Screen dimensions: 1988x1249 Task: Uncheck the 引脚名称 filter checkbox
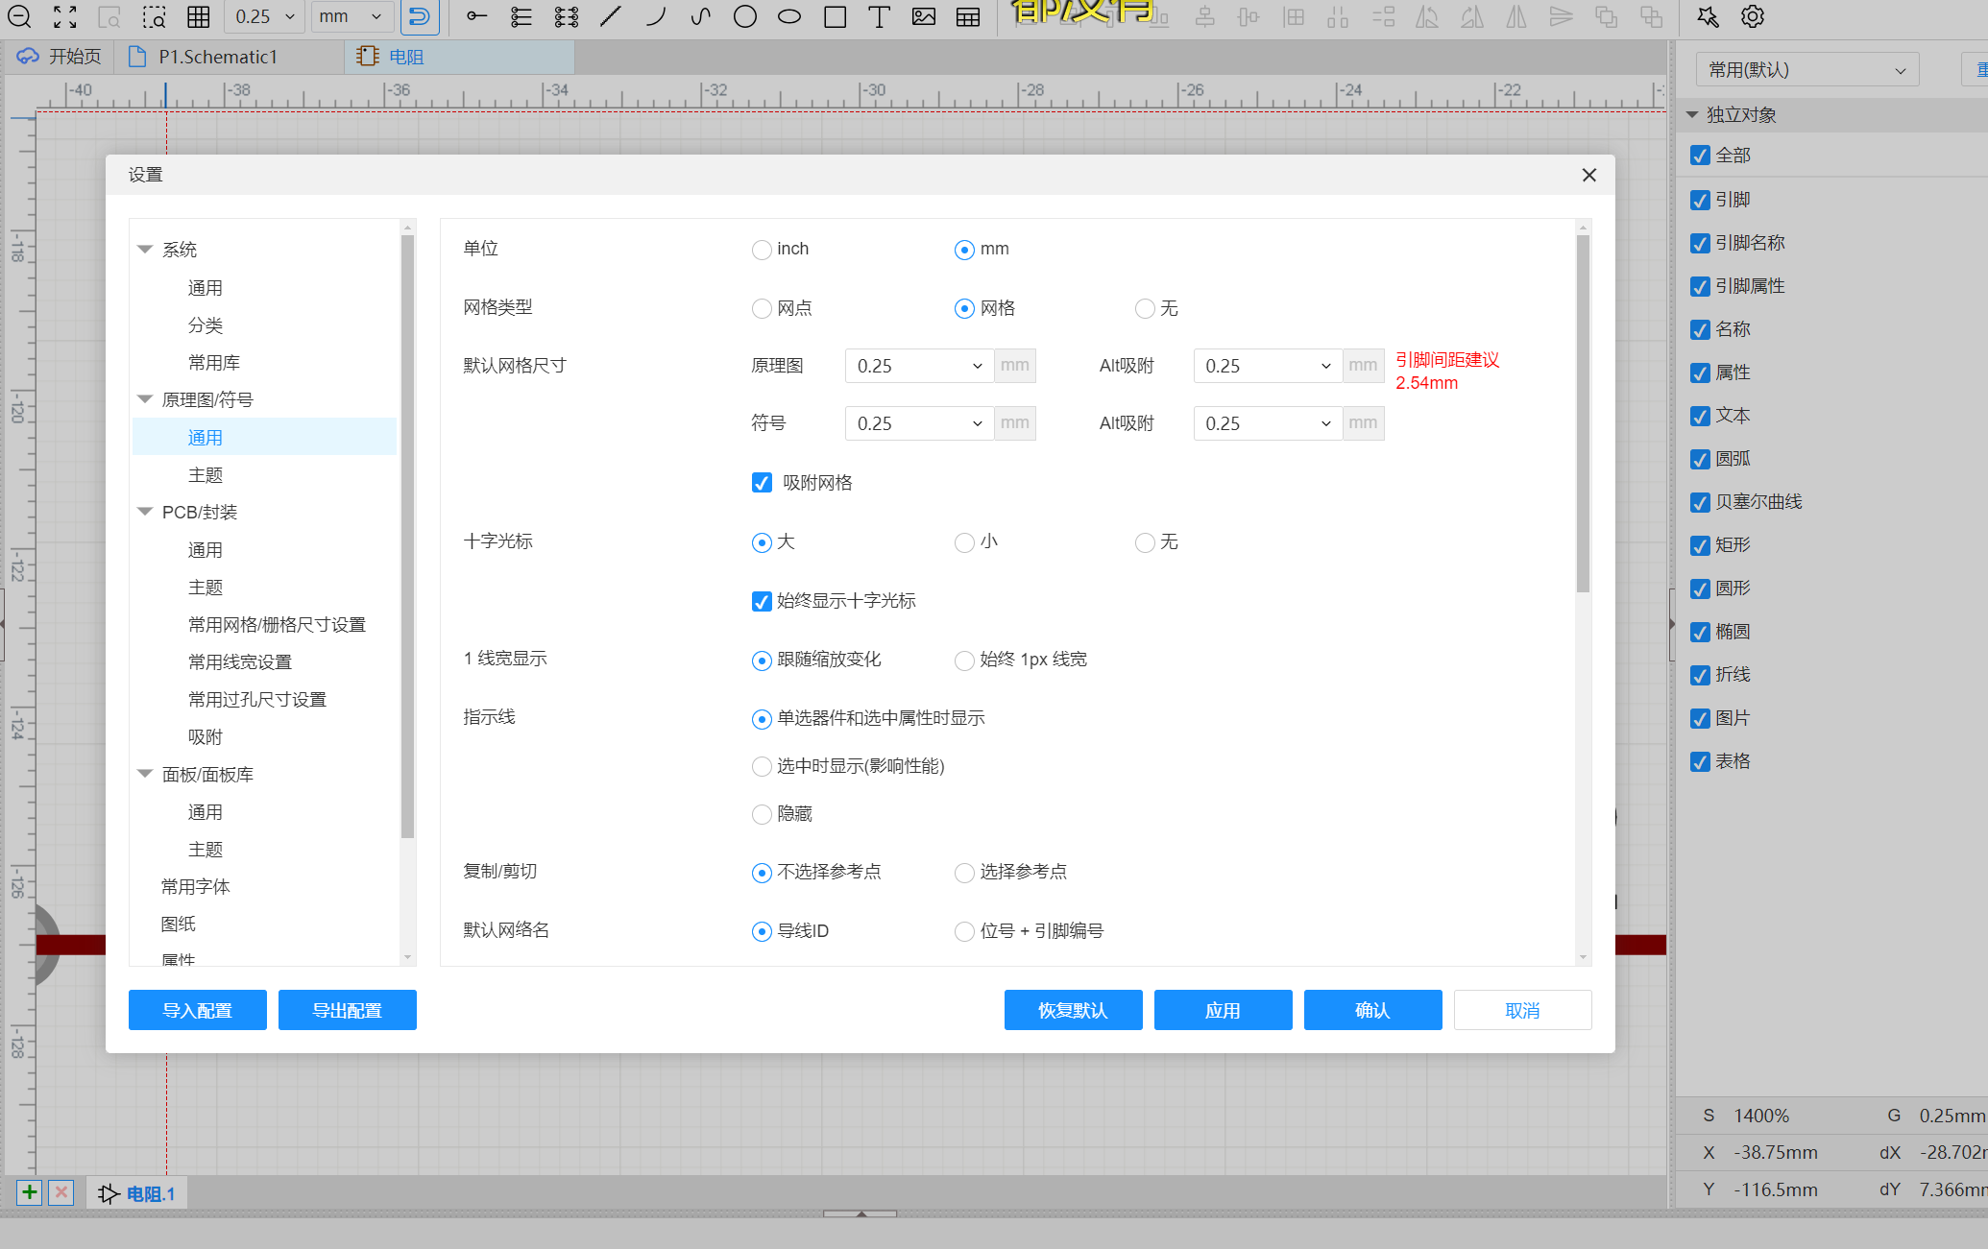point(1700,243)
